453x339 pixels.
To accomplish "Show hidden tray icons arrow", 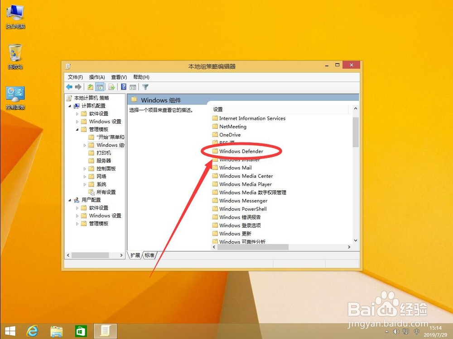I will pyautogui.click(x=386, y=332).
